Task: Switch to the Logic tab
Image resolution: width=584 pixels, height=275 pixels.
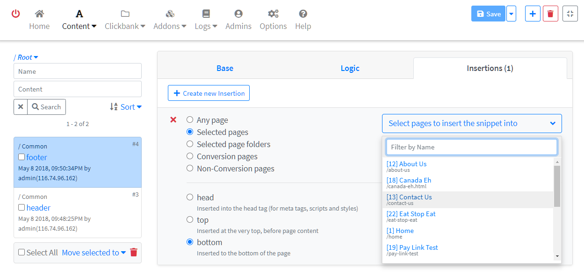Action: click(350, 68)
